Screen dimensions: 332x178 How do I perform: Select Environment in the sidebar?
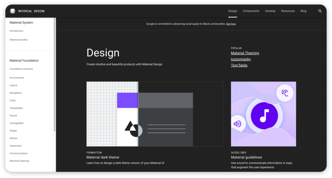pos(17,78)
